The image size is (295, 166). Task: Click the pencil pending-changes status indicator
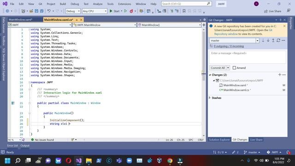(236, 152)
